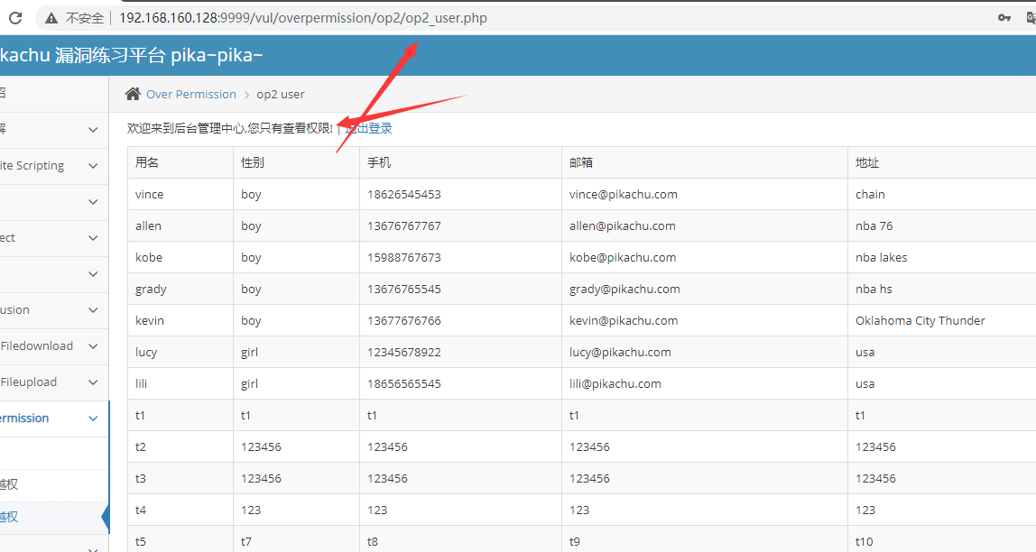The image size is (1036, 552).
Task: Click the platform title 'pika~pika~' header
Action: click(217, 55)
